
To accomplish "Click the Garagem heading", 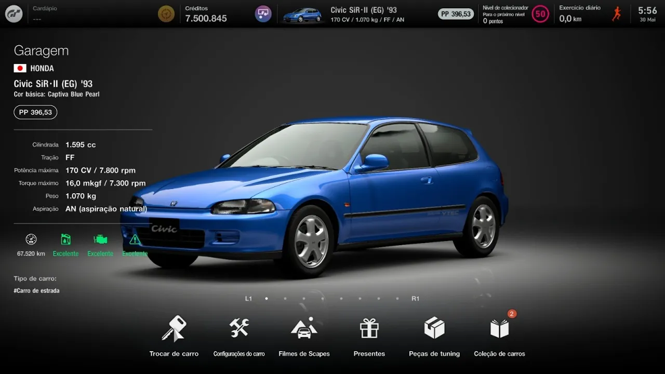I will coord(41,51).
